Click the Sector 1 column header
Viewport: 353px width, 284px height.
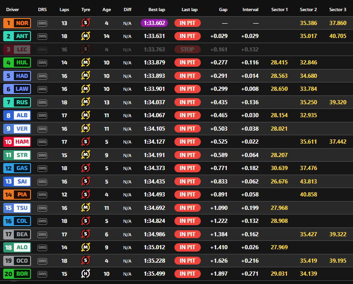279,9
